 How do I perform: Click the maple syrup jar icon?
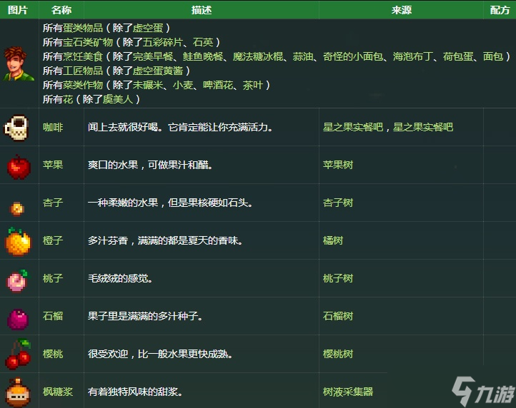(18, 392)
